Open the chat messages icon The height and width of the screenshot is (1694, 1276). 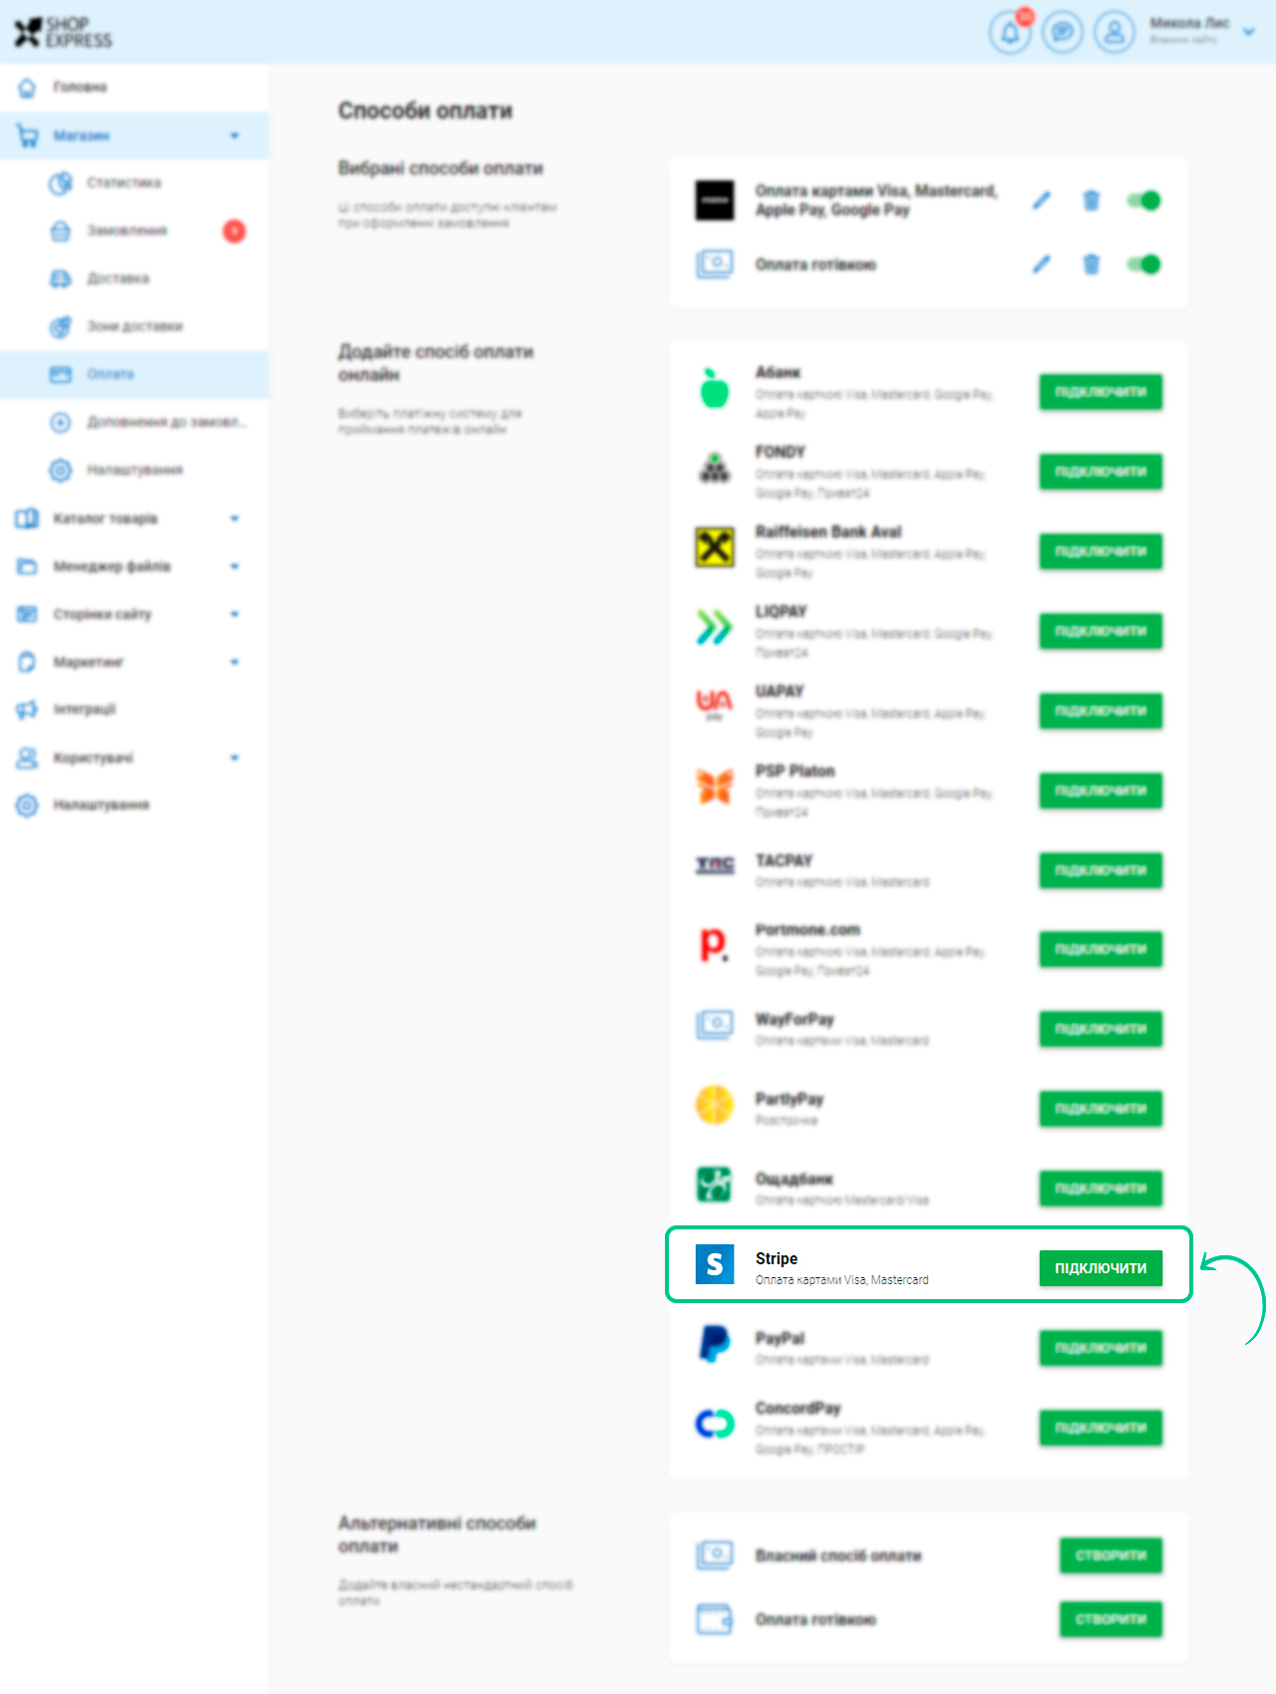pos(1063,32)
